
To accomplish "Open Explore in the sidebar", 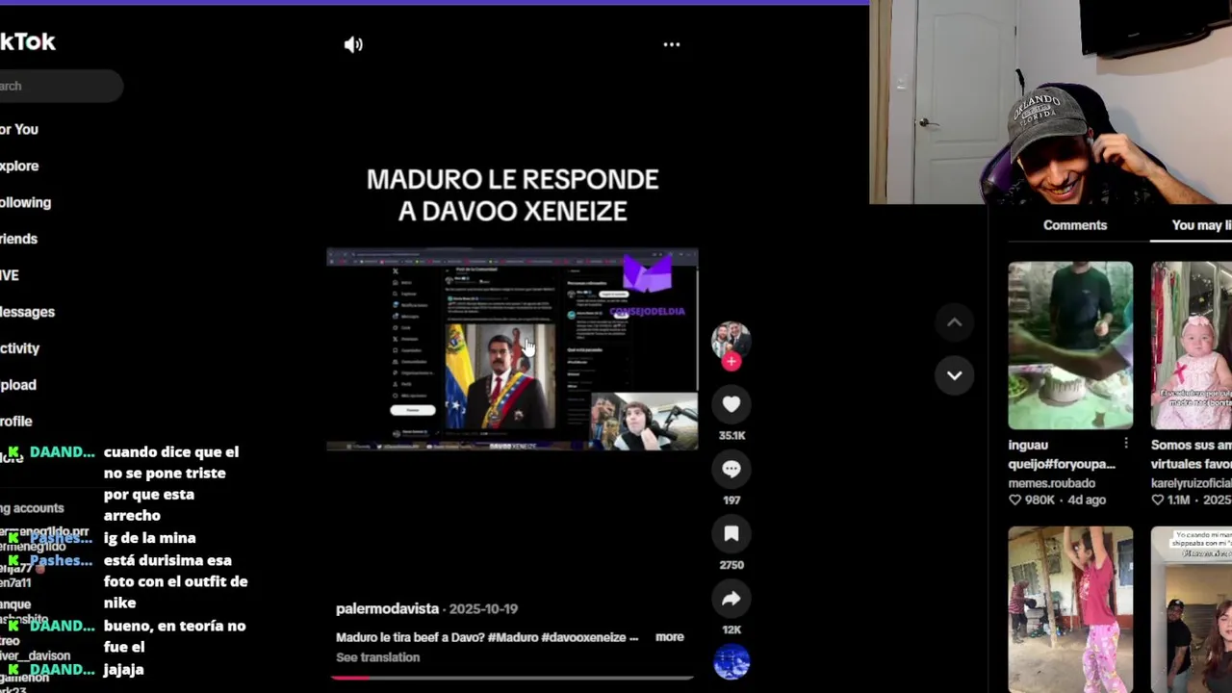I will [x=19, y=166].
